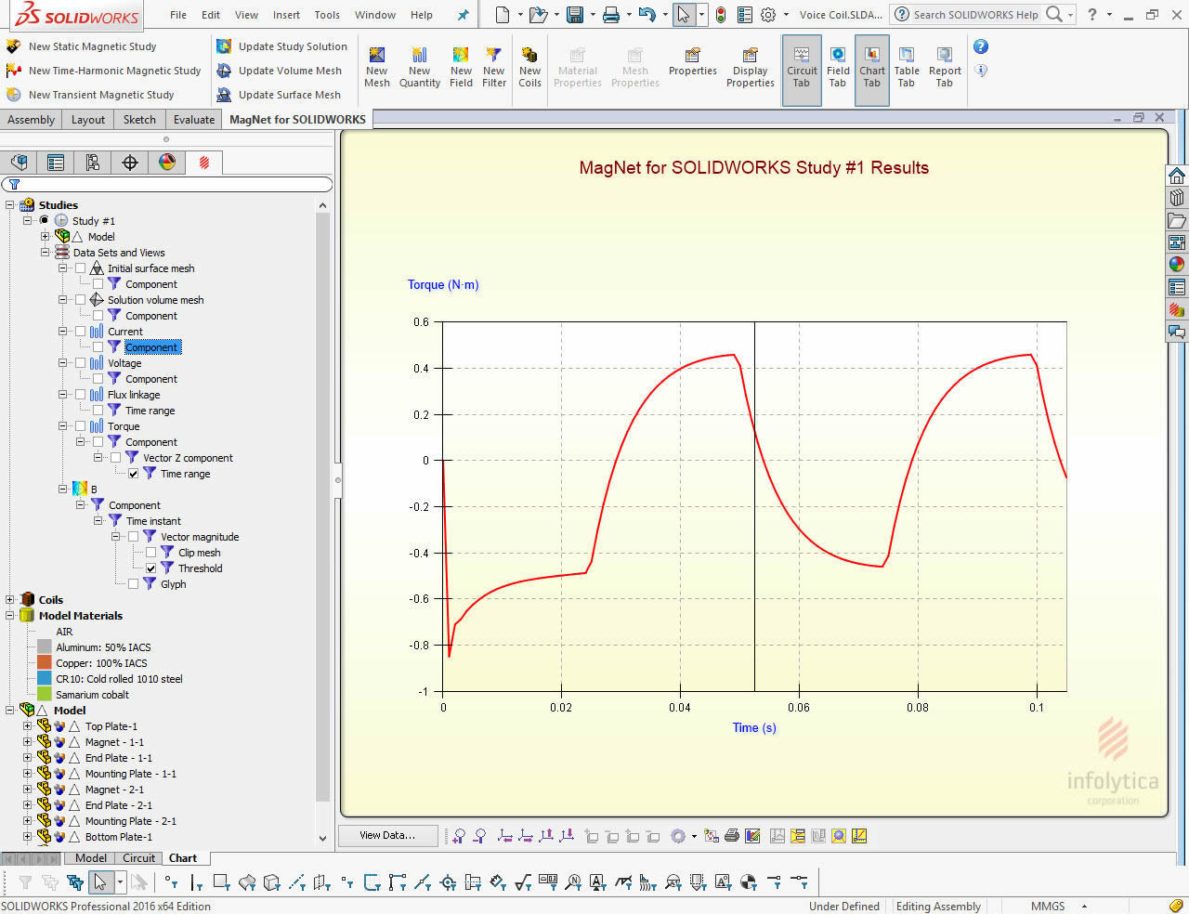Collapse the Model Materials section
This screenshot has width=1189, height=914.
(x=10, y=616)
